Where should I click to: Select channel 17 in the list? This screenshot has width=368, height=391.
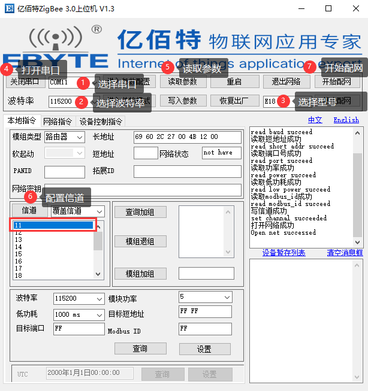53,269
